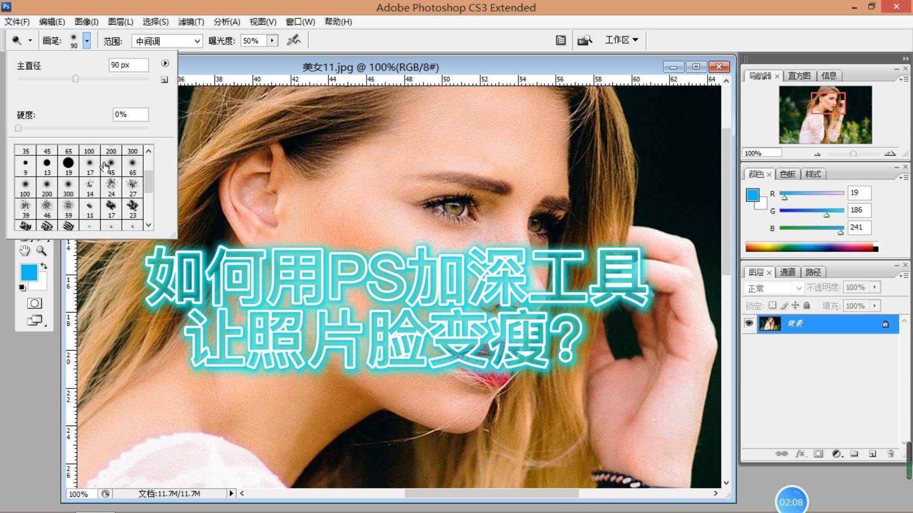Add a layer mask button
Viewport: 913px width, 513px height.
coord(818,454)
